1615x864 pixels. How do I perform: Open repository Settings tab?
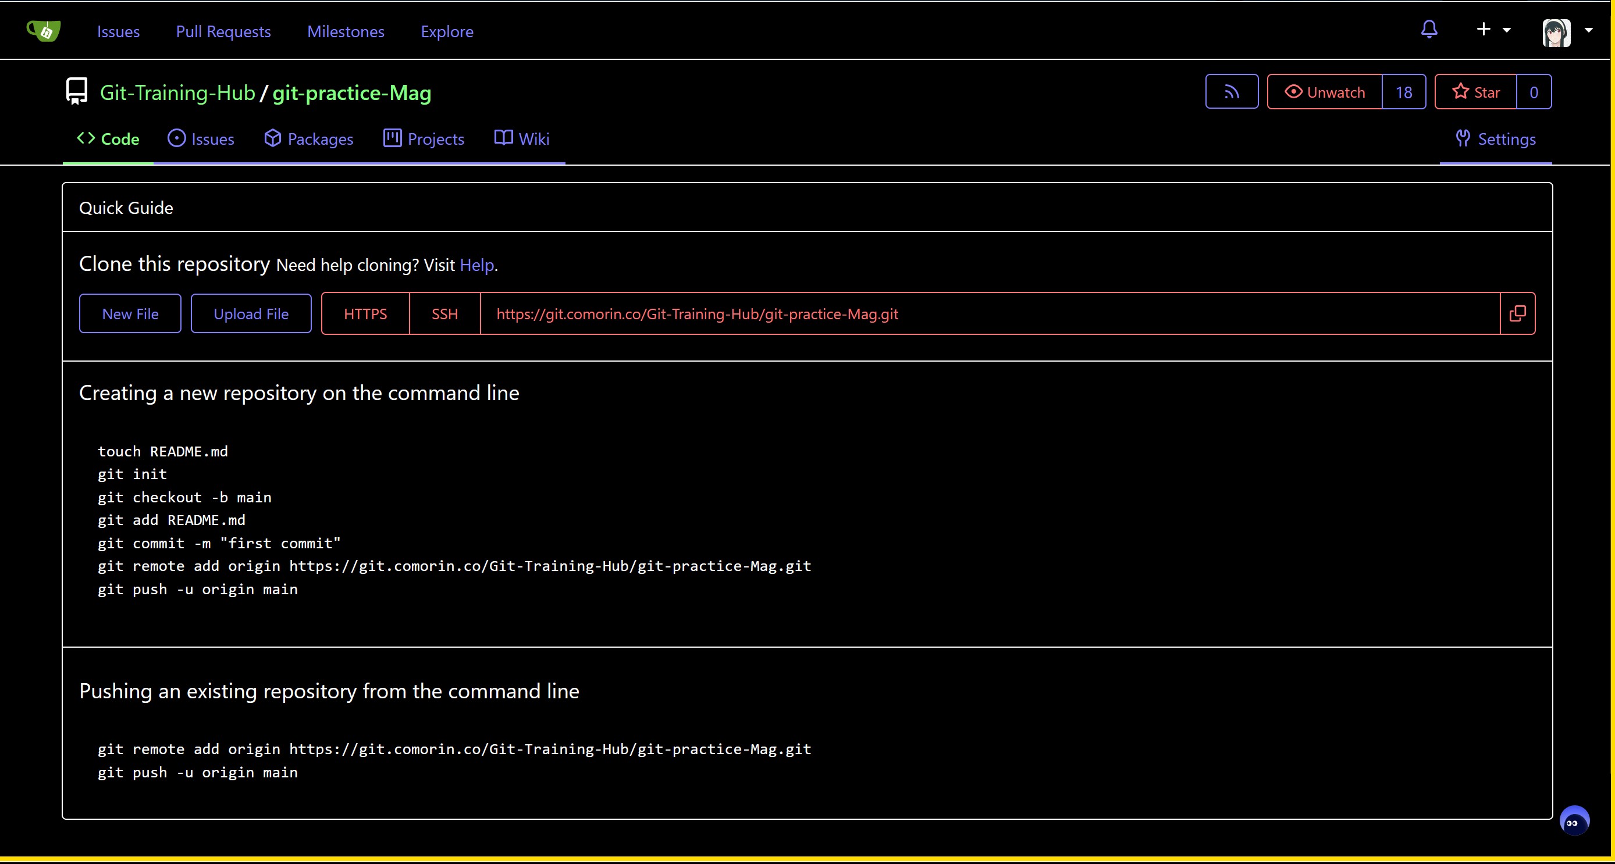click(1495, 138)
